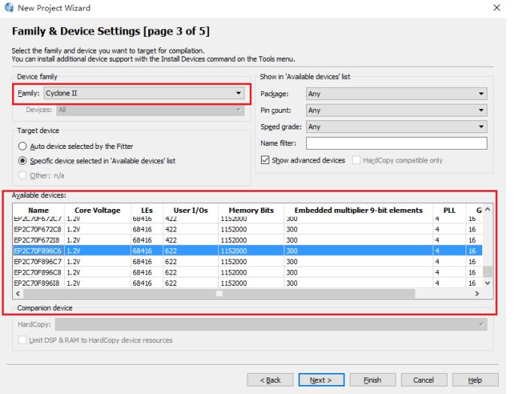Close the New Project Wizard window
Image resolution: width=519 pixels, height=394 pixels.
tap(496, 8)
